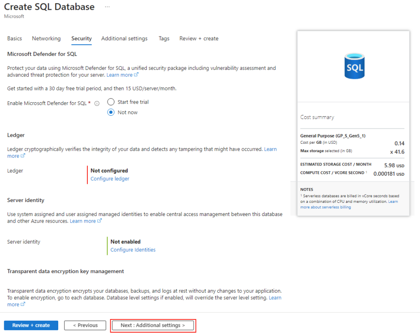Image resolution: width=420 pixels, height=333 pixels.
Task: Click the Transparent data encryption key management heading
Action: coord(65,271)
